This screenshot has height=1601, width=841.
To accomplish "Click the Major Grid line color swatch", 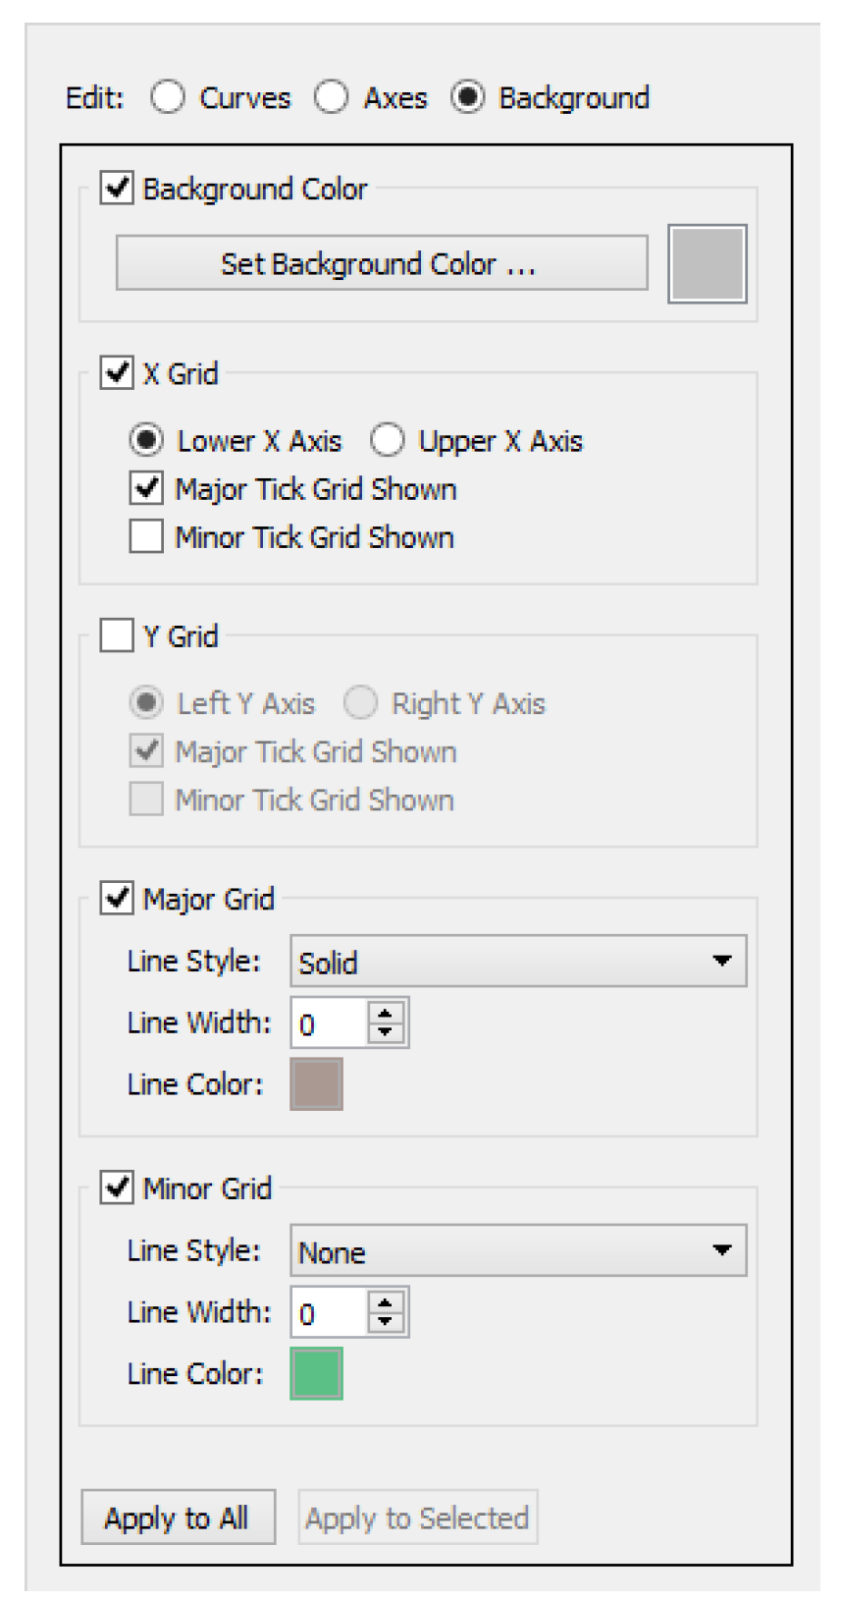I will click(316, 1084).
